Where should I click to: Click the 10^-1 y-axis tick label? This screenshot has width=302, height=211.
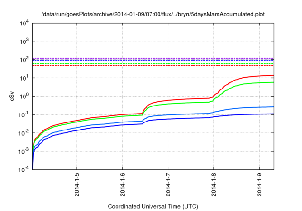24,115
